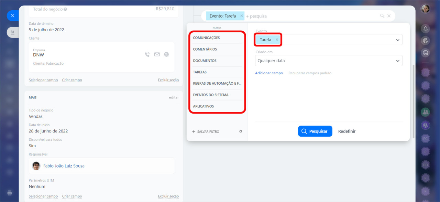Select the Documentos filter
The height and width of the screenshot is (202, 440).
[205, 61]
